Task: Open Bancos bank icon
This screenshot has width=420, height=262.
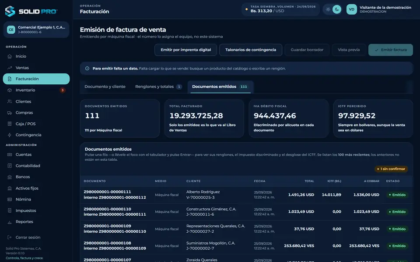Action: pos(10,177)
